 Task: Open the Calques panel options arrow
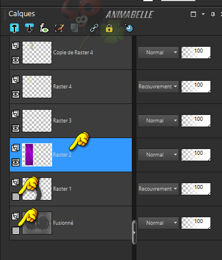(203, 14)
